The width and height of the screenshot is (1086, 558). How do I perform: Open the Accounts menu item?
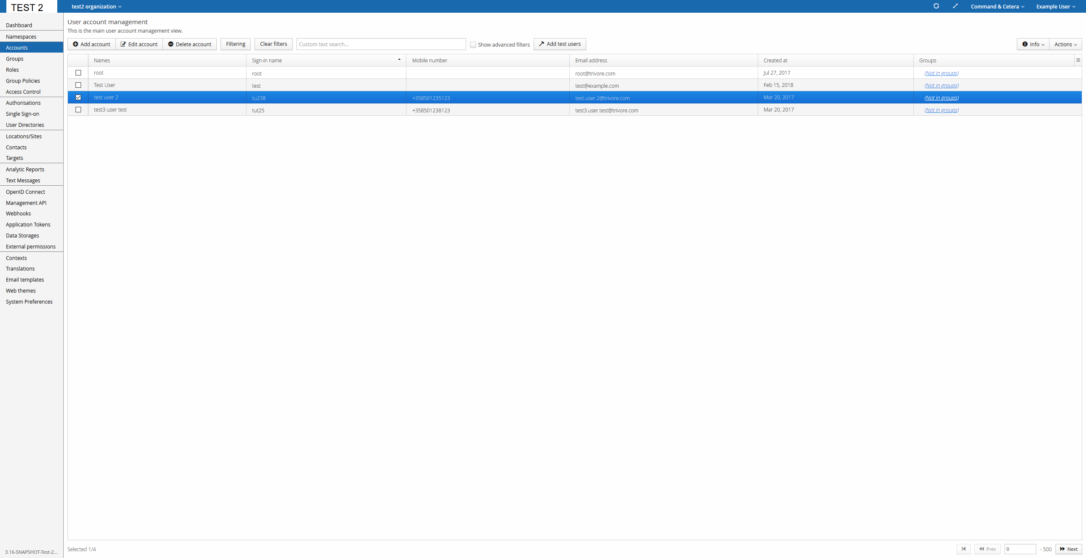pos(31,47)
